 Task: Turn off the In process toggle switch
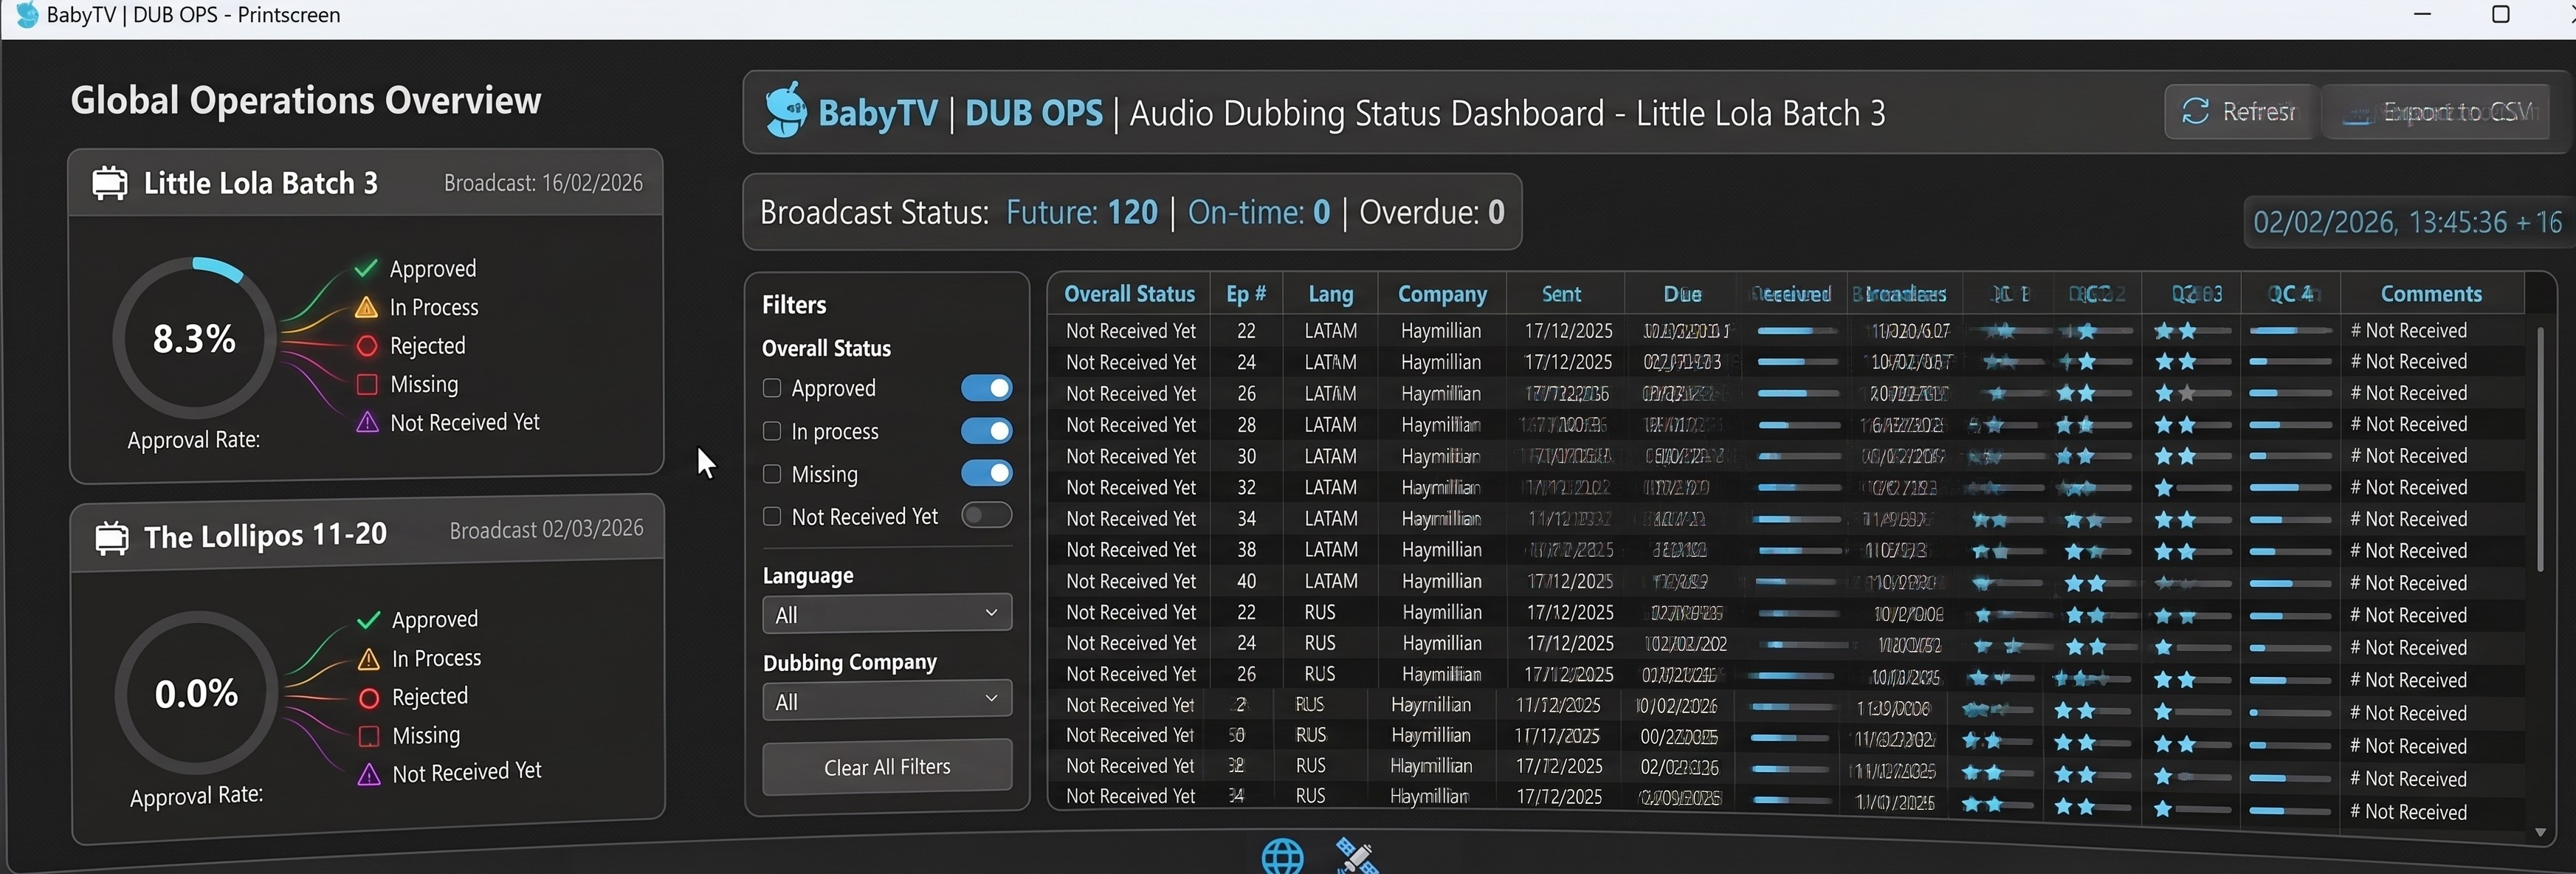tap(987, 431)
